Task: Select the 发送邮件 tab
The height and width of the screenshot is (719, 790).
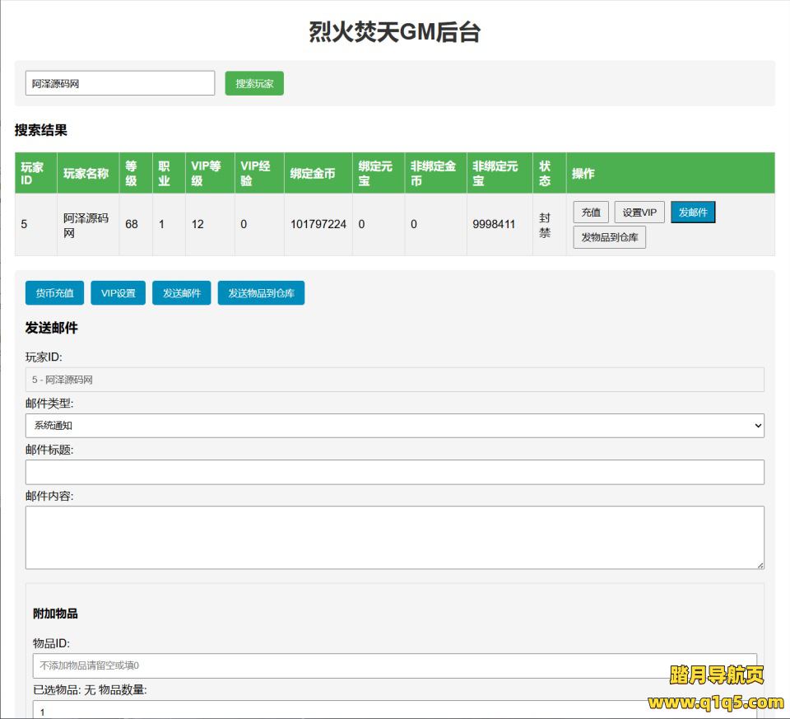Action: pos(182,293)
